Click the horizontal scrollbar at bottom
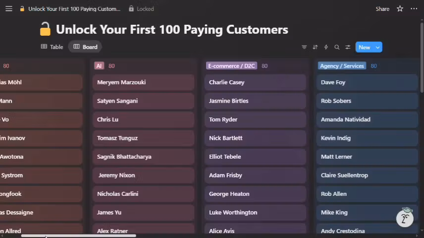This screenshot has height=238, width=424. (78, 236)
